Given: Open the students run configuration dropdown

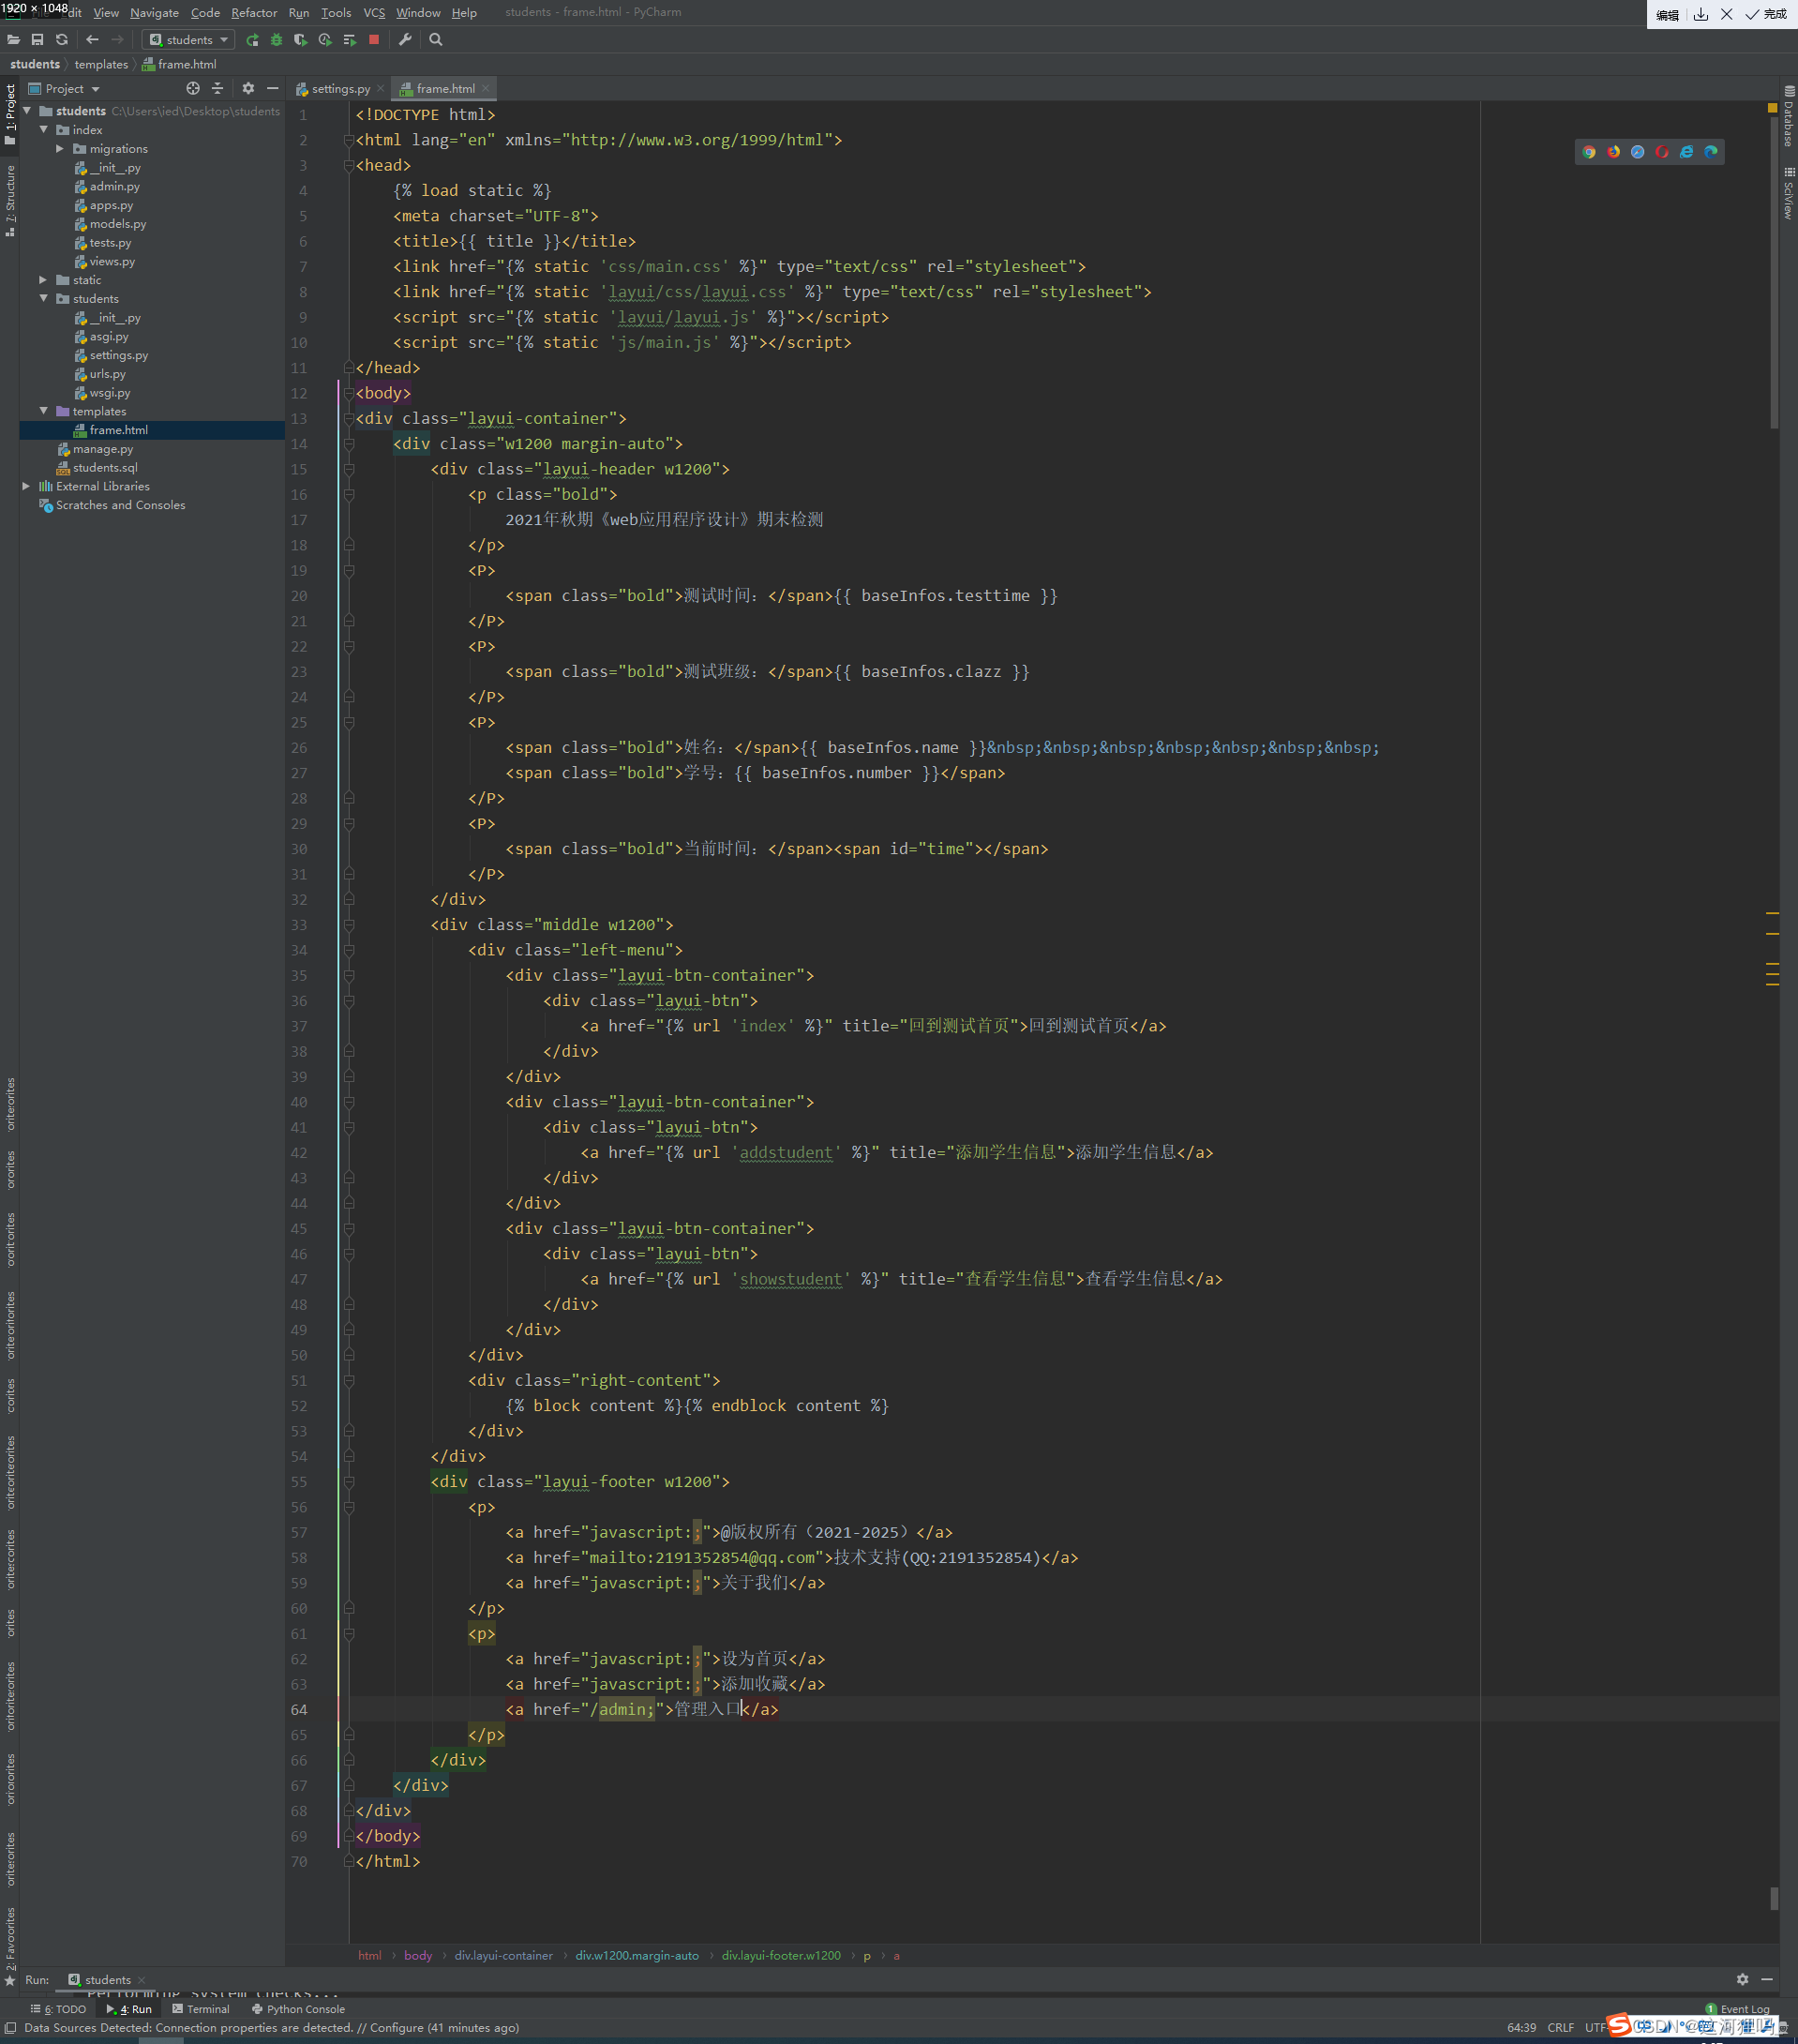Looking at the screenshot, I should tap(189, 40).
